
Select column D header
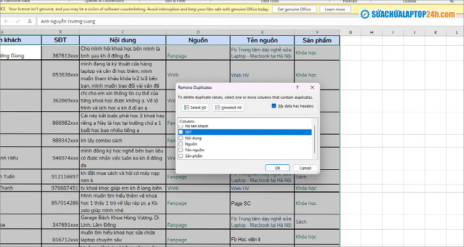(x=198, y=32)
